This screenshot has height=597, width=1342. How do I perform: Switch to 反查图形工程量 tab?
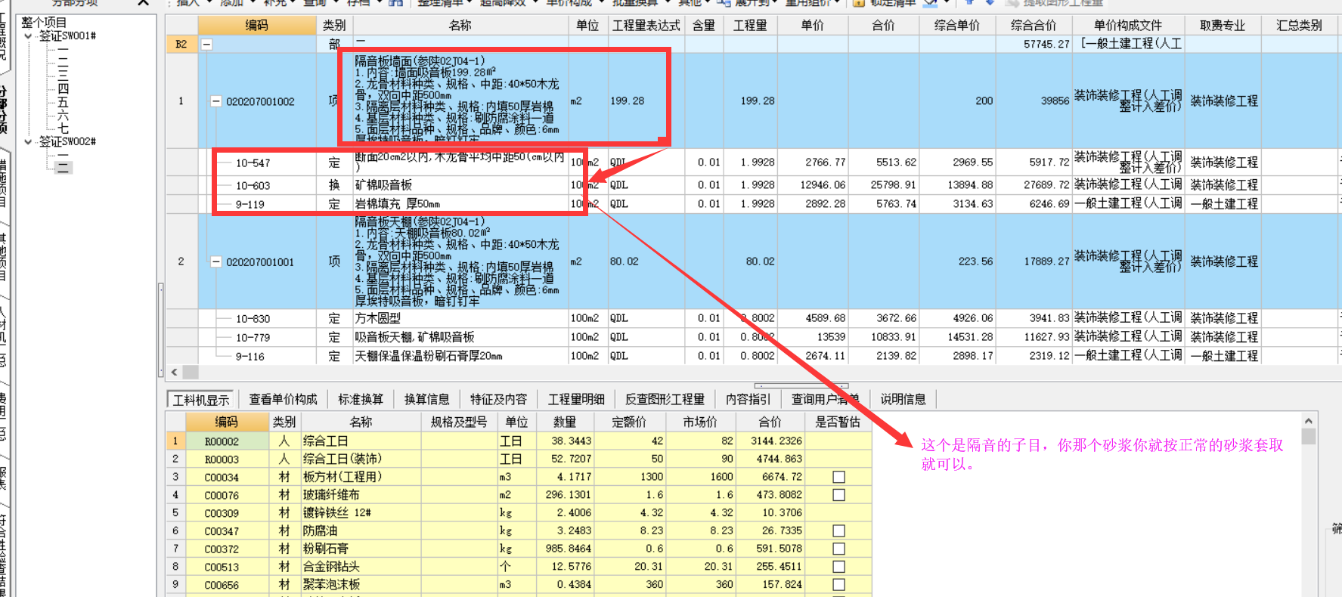pyautogui.click(x=665, y=399)
